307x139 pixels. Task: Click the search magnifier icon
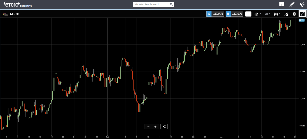coord(171,5)
